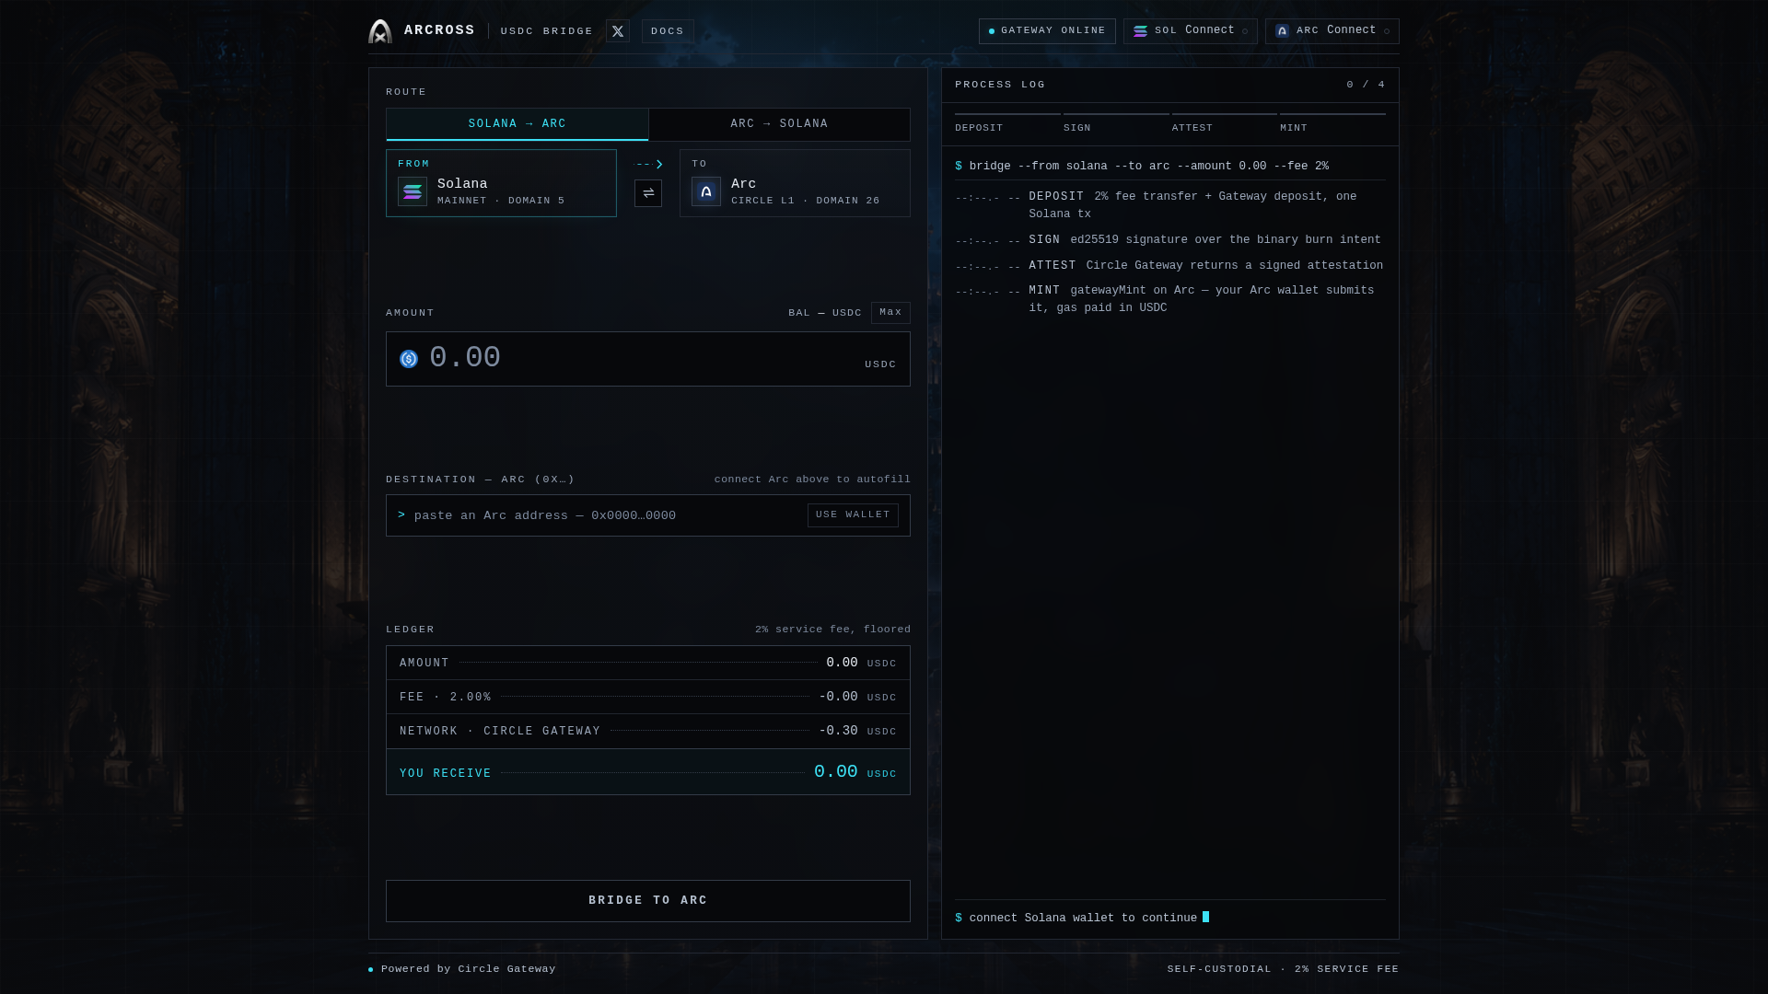Screen dimensions: 1768x994
Task: Click the 'BAL — USDC' balance label
Action: coord(825,313)
